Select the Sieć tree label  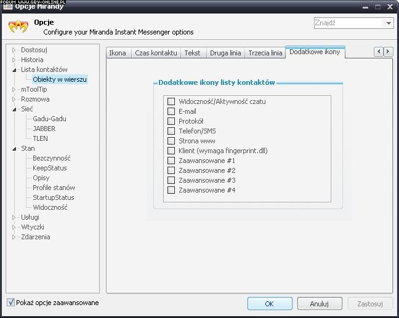click(27, 109)
